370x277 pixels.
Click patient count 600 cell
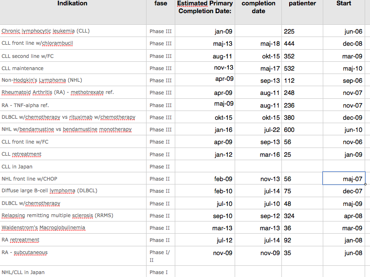coord(302,129)
